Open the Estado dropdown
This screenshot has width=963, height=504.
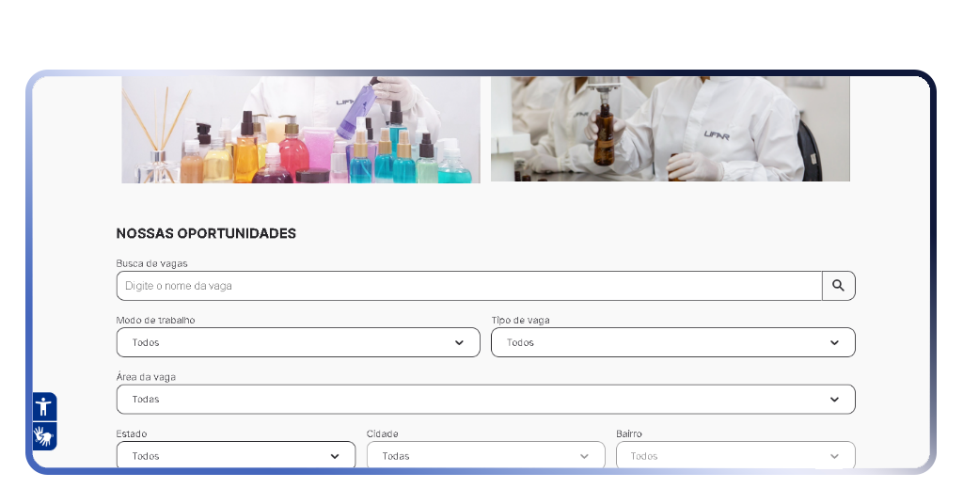tap(235, 456)
